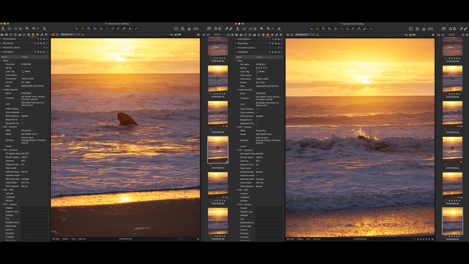The height and width of the screenshot is (264, 469).
Task: Collapse the Basic metadata group in left window
Action: coord(1,61)
